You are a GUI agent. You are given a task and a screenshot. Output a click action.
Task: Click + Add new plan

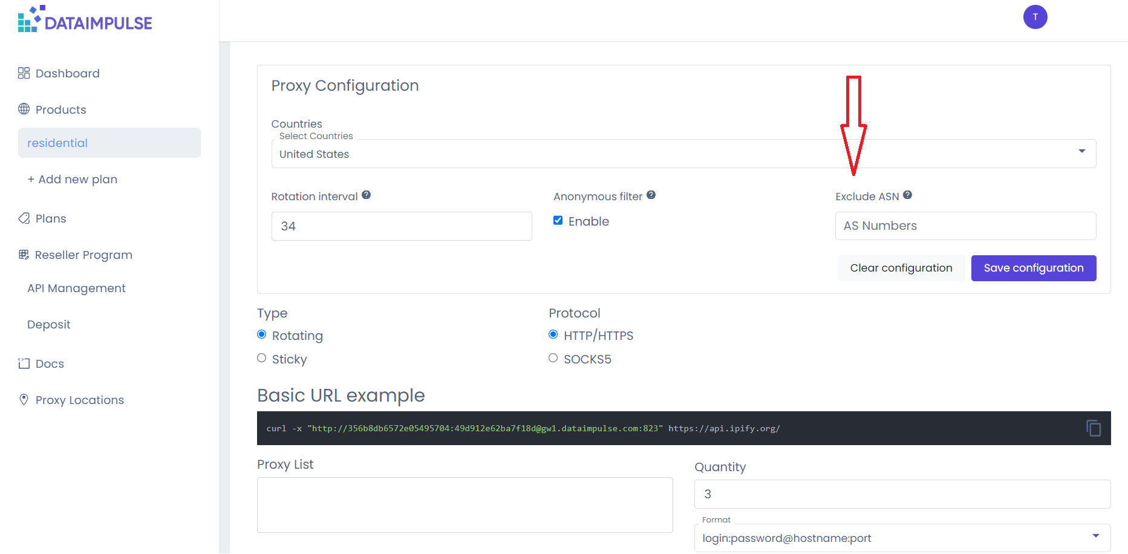[x=73, y=180]
